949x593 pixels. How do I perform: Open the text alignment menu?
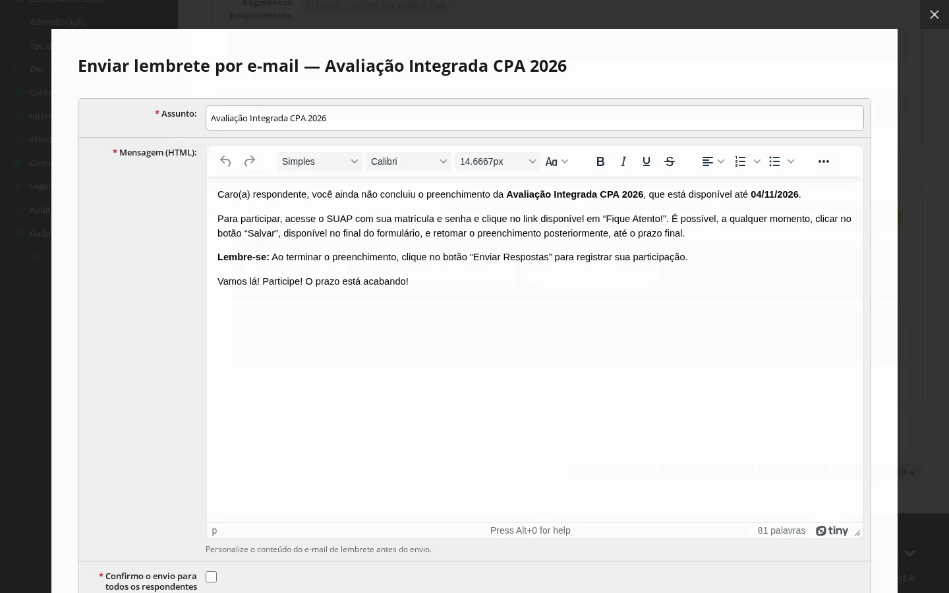coord(713,161)
